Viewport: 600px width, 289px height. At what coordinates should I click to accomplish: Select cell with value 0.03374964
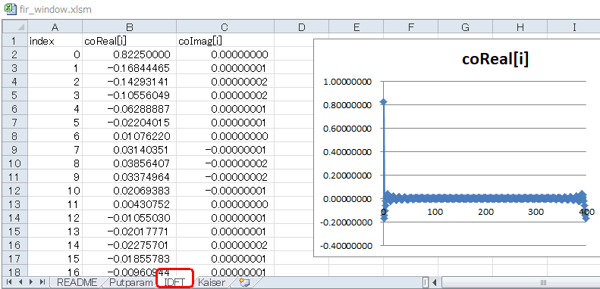(130, 177)
